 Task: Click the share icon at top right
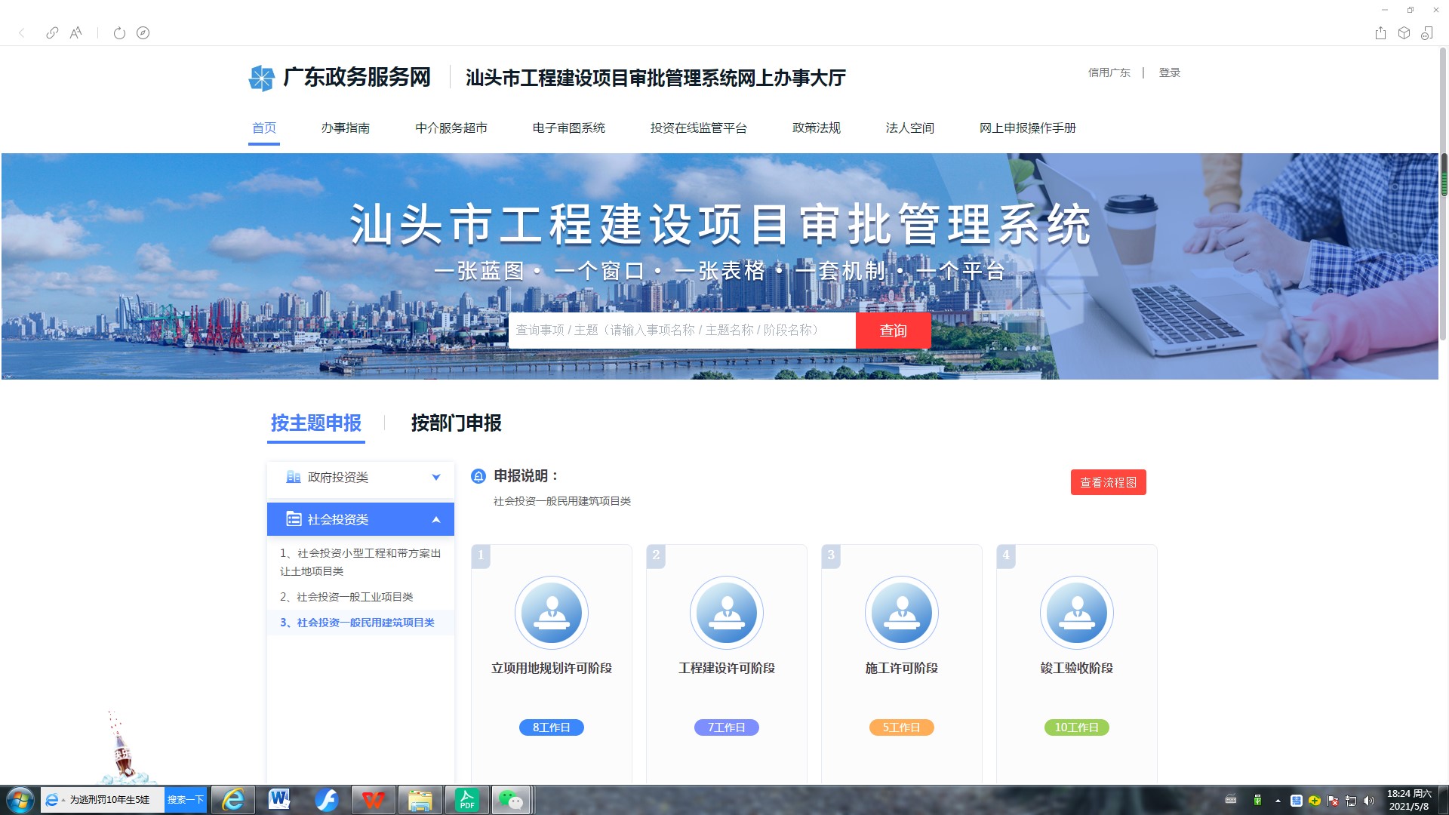[x=1380, y=33]
